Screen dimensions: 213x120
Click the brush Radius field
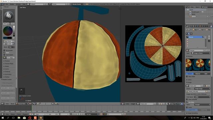(x=9, y=41)
